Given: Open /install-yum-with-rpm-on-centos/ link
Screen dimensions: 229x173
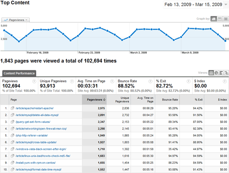Looking at the screenshot, I should [x=36, y=163].
